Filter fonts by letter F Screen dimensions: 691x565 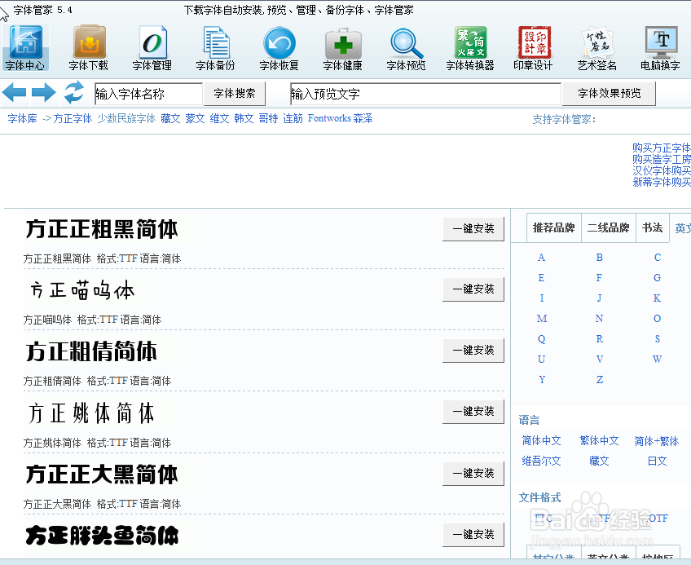coord(600,278)
